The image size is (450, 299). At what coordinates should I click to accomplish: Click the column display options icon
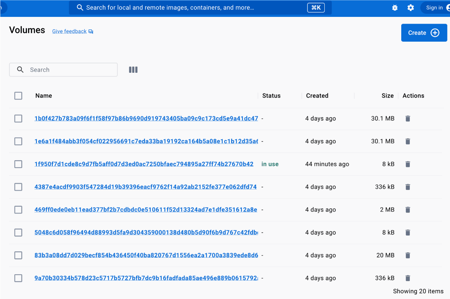[x=133, y=70]
